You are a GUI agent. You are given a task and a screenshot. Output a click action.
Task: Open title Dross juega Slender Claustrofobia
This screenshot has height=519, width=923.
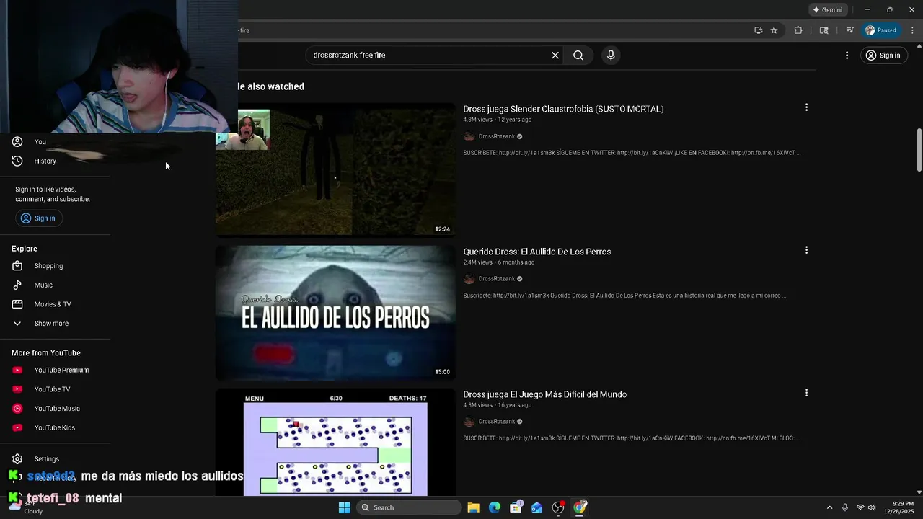tap(563, 109)
